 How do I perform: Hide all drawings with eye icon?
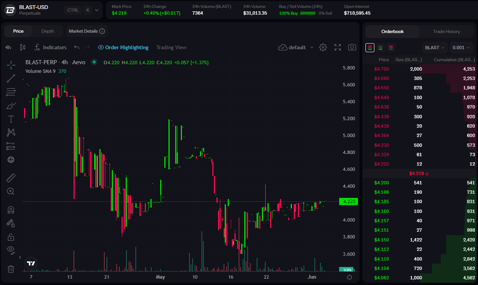click(x=11, y=250)
